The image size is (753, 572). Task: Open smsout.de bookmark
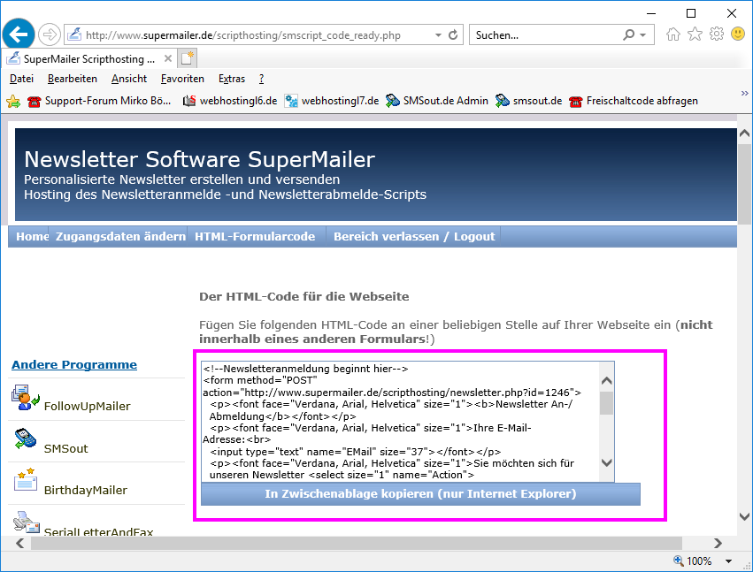coord(529,101)
